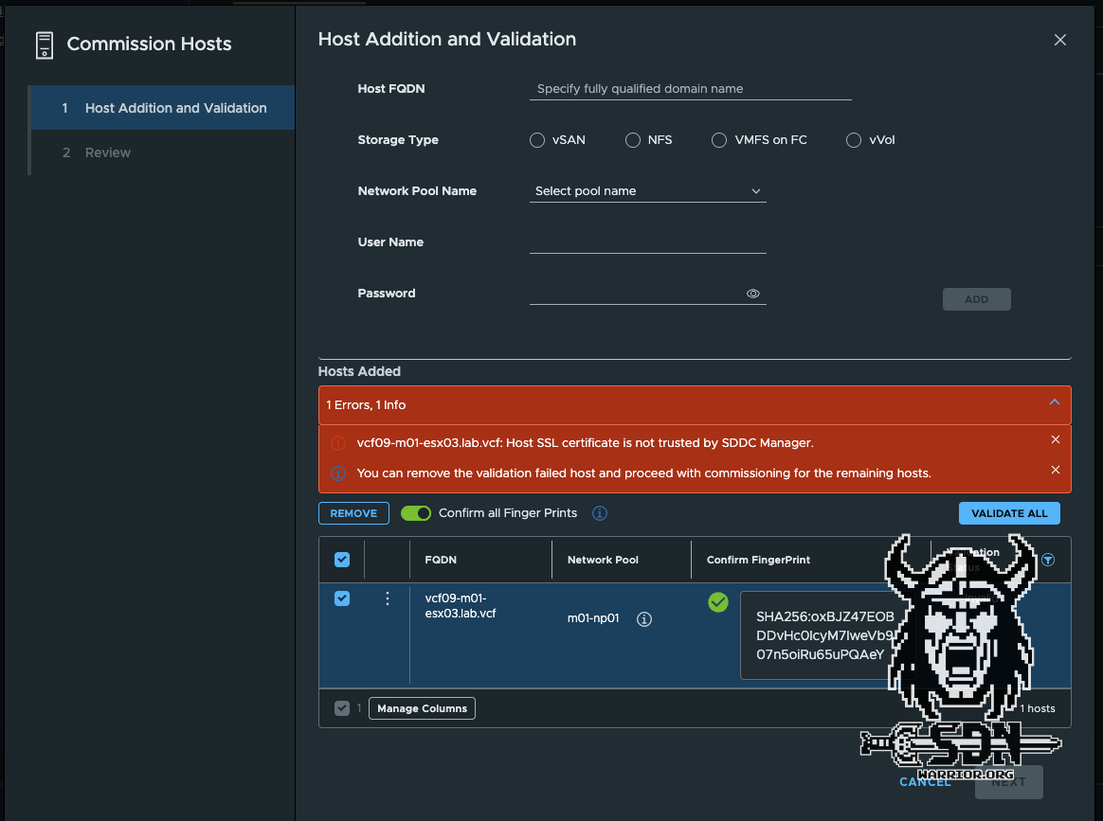1103x821 pixels.
Task: Uncheck the vcf09-m01-esx03.lab.vcf host row checkbox
Action: [342, 598]
